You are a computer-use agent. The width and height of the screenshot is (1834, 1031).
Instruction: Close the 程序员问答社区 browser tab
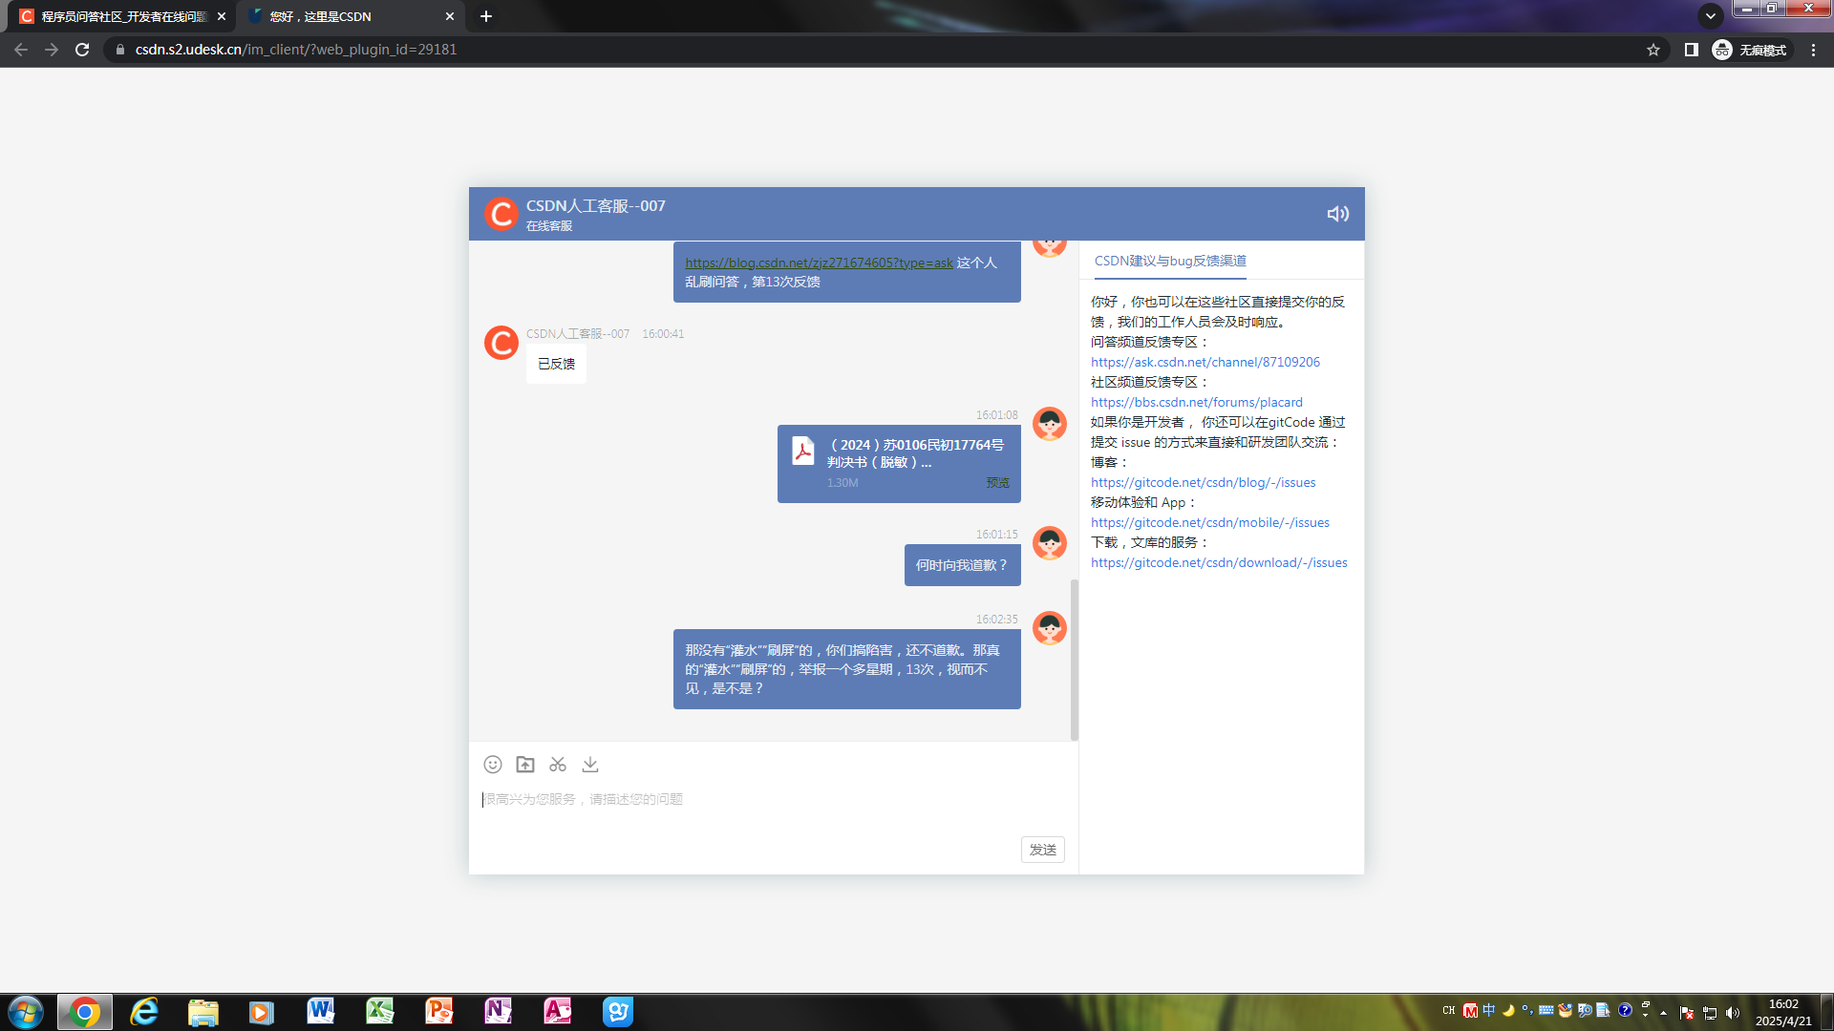coord(222,16)
